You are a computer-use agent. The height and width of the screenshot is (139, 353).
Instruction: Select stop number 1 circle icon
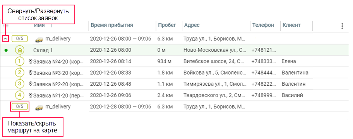click(x=20, y=61)
